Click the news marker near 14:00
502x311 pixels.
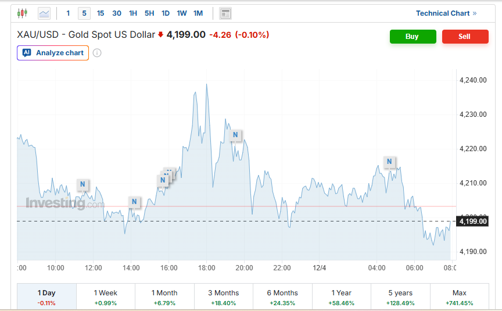(x=134, y=202)
